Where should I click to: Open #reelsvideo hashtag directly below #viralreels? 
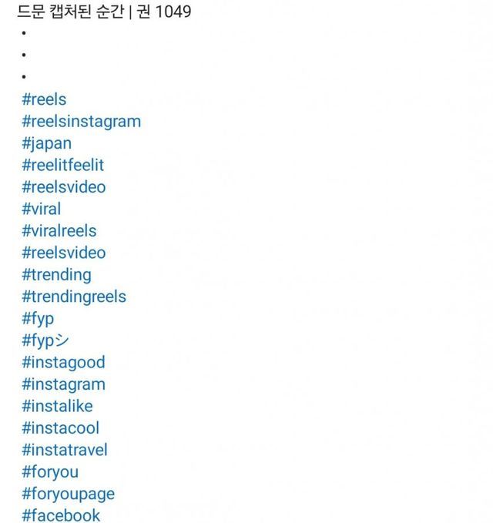click(x=63, y=253)
